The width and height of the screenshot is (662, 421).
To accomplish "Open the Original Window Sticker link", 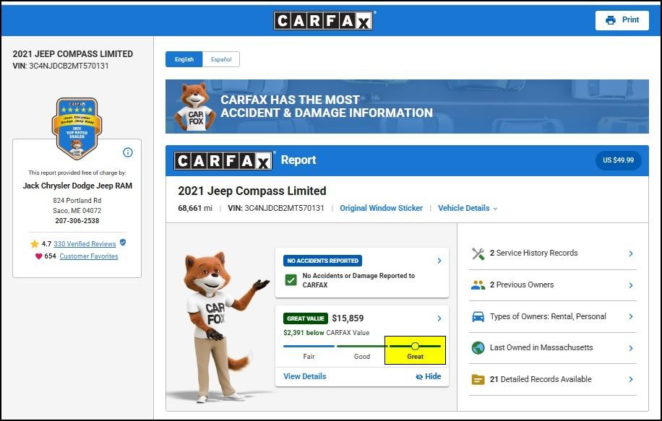I will (381, 208).
